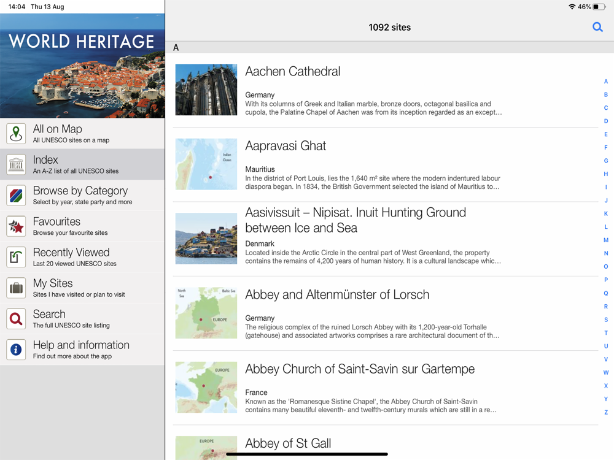Open the red Search magnifier icon in sidebar
The width and height of the screenshot is (614, 460).
16,319
